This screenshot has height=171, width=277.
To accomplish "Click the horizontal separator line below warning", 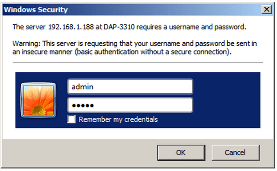I will [x=138, y=62].
